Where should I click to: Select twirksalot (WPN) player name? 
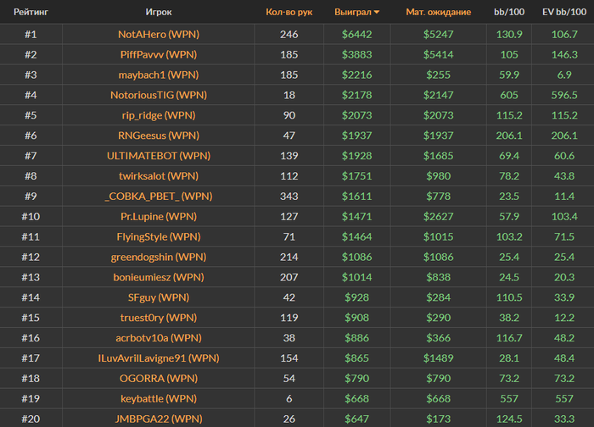click(x=159, y=176)
